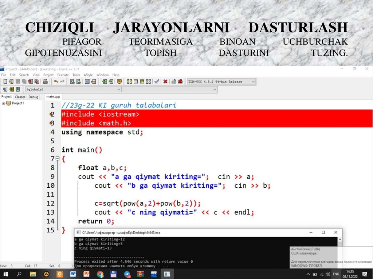Click the Toggle bookmark shield icon
The height and width of the screenshot is (279, 373).
coord(119,81)
